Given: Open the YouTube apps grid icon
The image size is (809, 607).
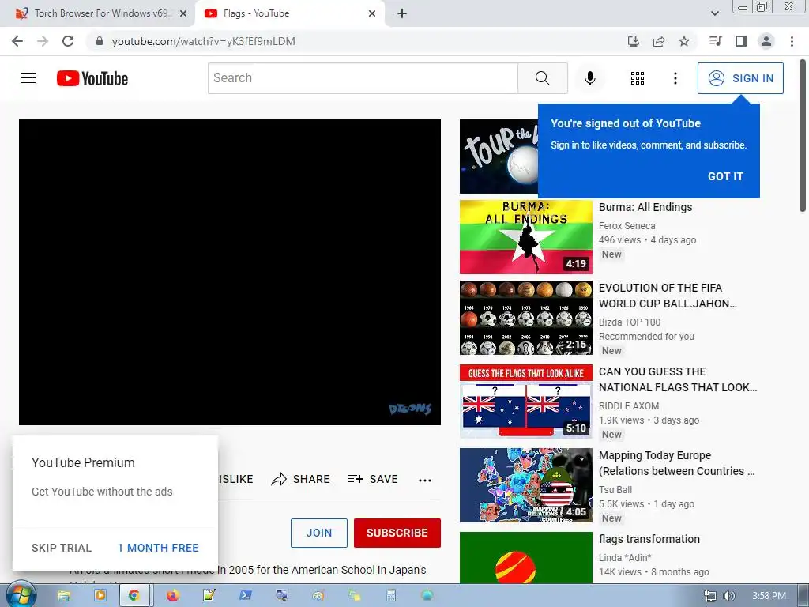Looking at the screenshot, I should [638, 78].
